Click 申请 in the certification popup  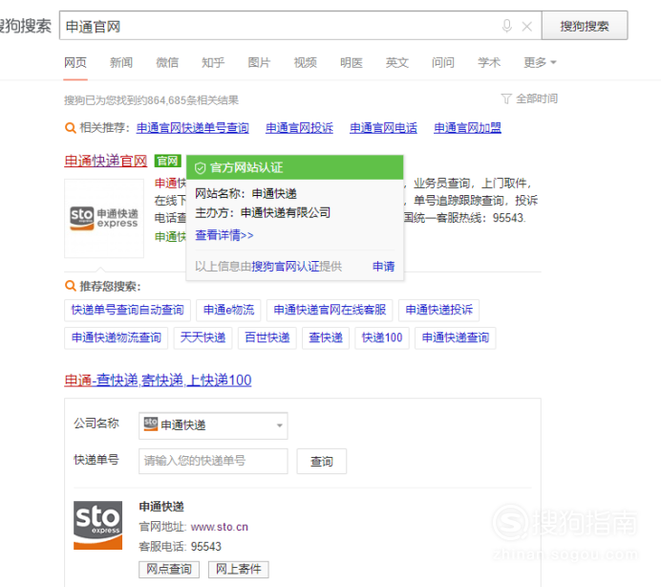[x=384, y=267]
